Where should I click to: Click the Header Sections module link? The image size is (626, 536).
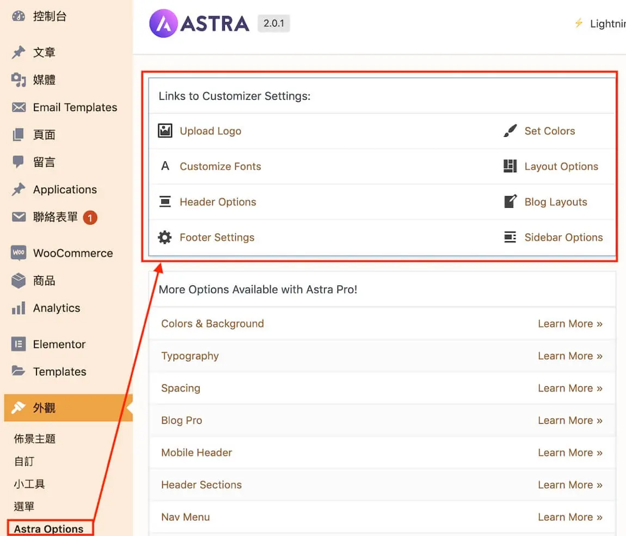[x=201, y=484]
